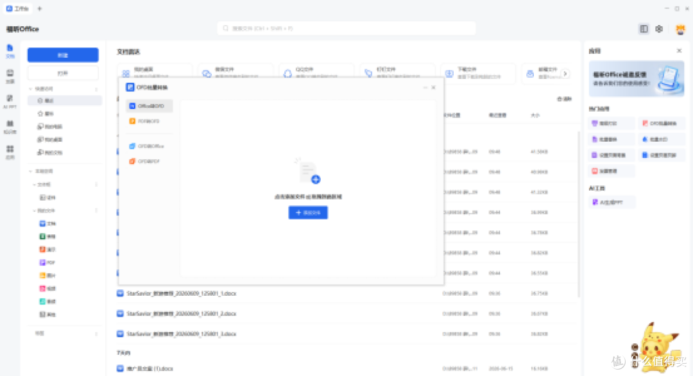Viewport: 693px width, 376px height.
Task: Open the settings gear in header
Action: point(659,29)
